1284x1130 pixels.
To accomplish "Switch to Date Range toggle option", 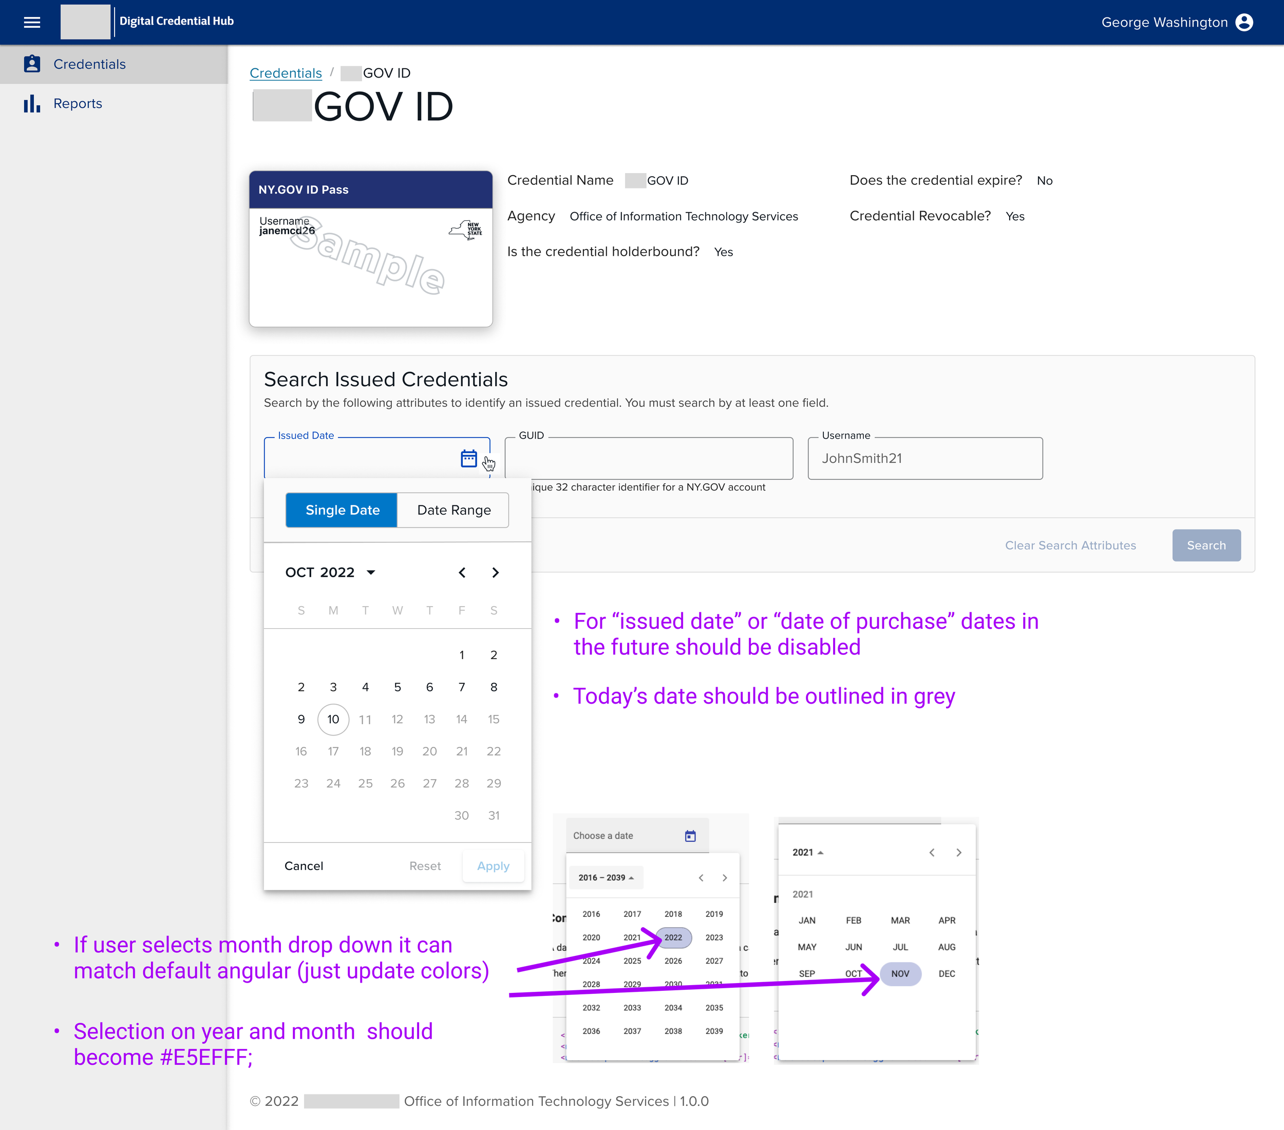I will [x=454, y=510].
